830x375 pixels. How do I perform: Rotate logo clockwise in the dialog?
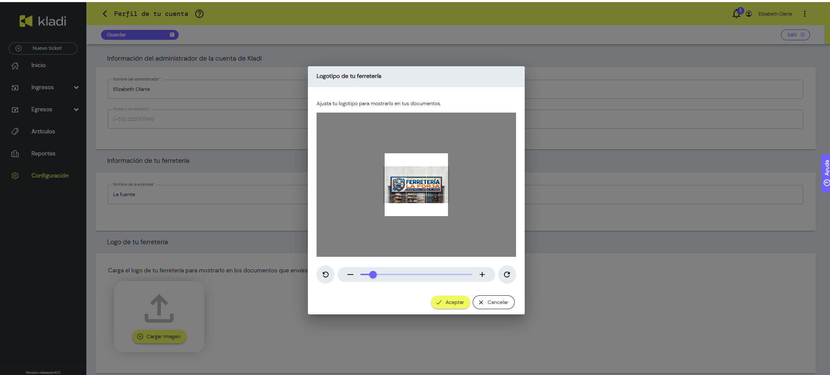pyautogui.click(x=507, y=275)
